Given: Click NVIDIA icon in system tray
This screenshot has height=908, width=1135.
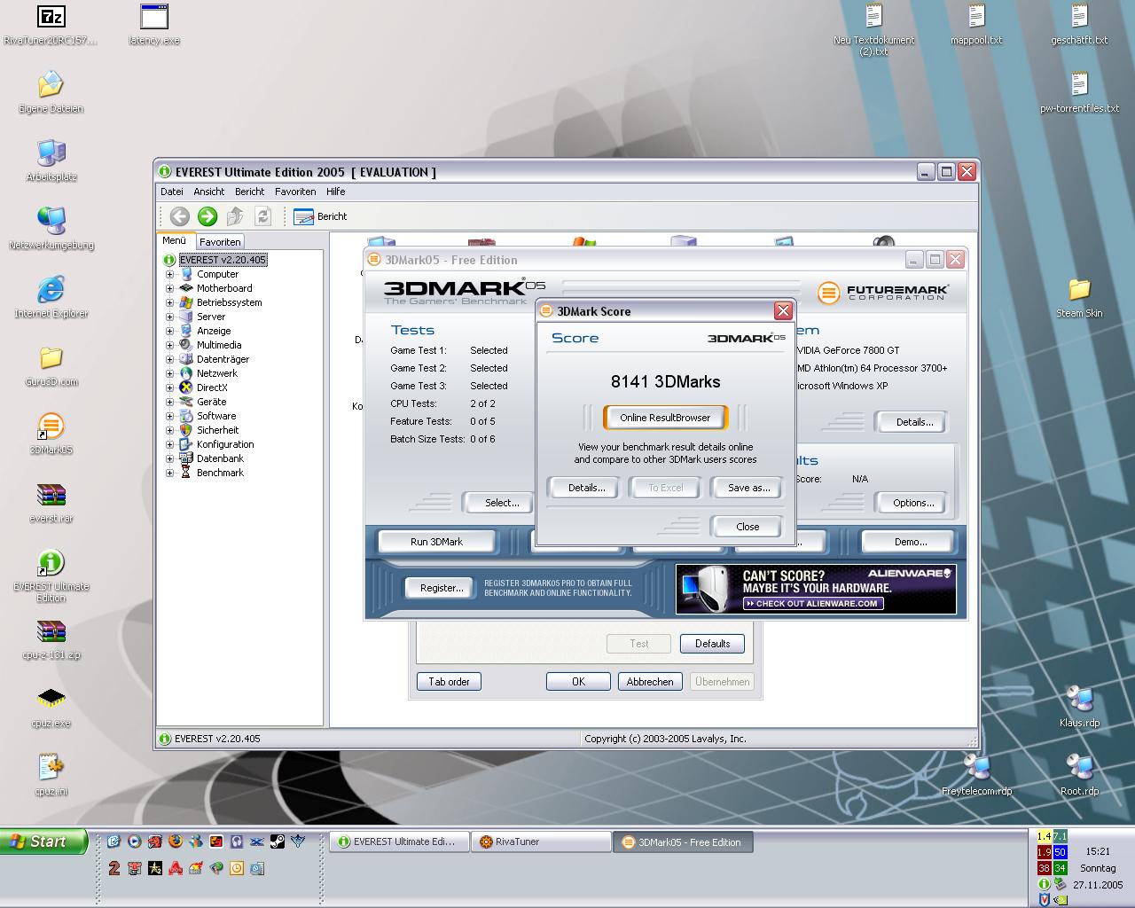Looking at the screenshot, I should pos(1061,899).
